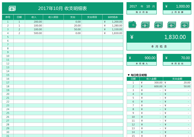
Task: Select the 支出项目 column header
Action: click(92, 17)
